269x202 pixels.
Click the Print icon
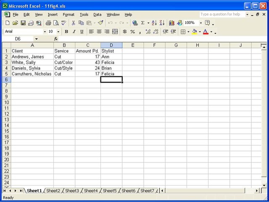click(48, 23)
